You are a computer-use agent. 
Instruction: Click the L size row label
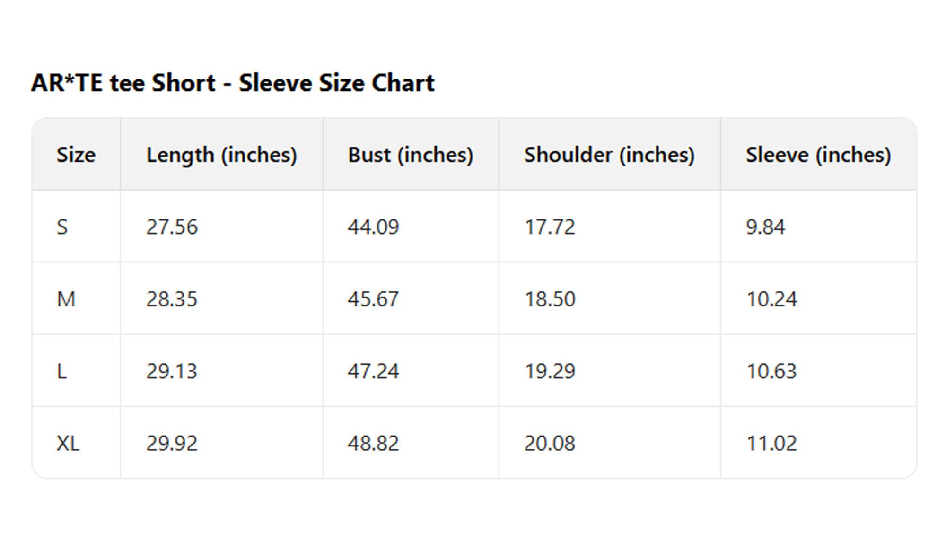[62, 371]
